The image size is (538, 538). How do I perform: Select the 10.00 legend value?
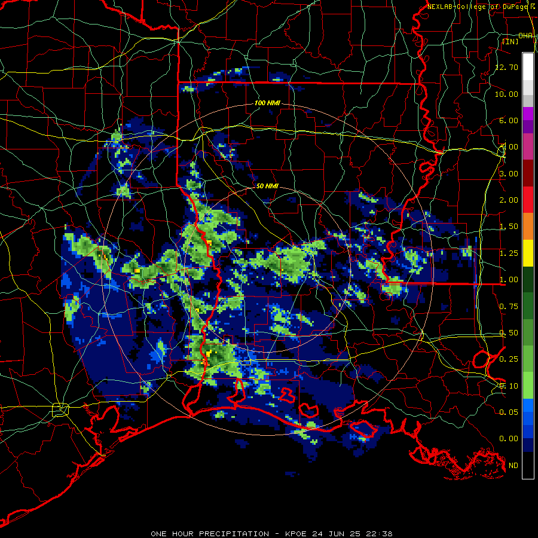pyautogui.click(x=506, y=94)
